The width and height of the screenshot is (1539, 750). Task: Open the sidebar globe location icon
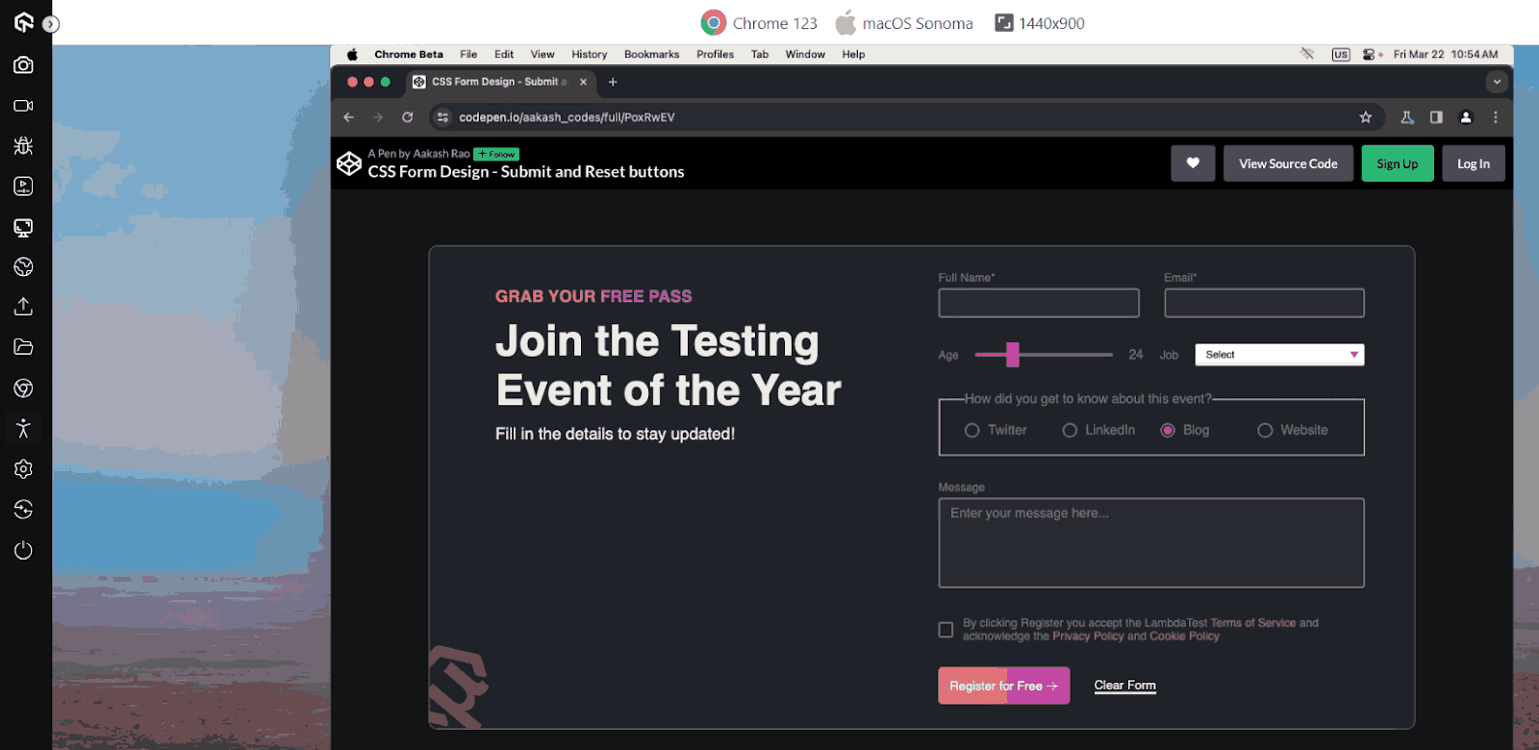[x=23, y=266]
